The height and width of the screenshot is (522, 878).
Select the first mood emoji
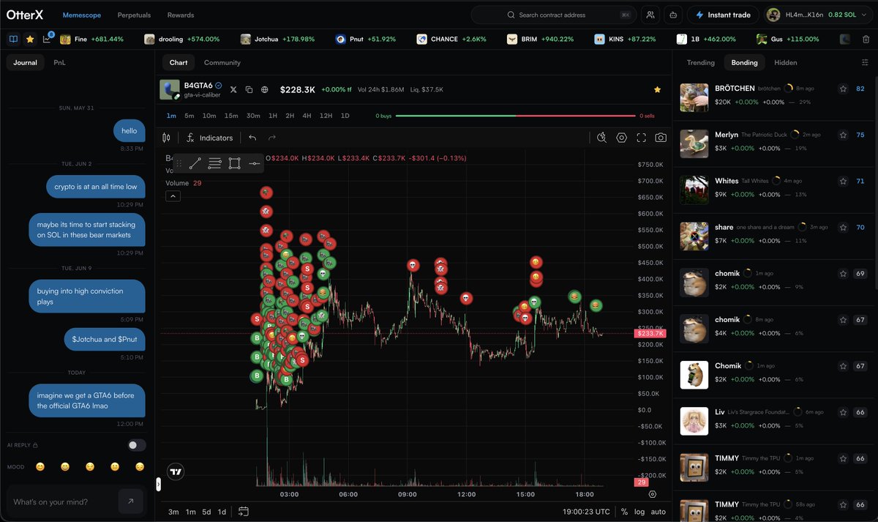coord(40,466)
